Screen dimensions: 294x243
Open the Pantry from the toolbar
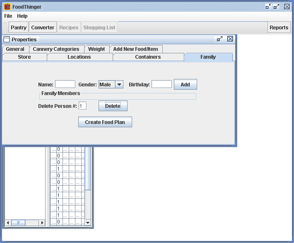19,28
